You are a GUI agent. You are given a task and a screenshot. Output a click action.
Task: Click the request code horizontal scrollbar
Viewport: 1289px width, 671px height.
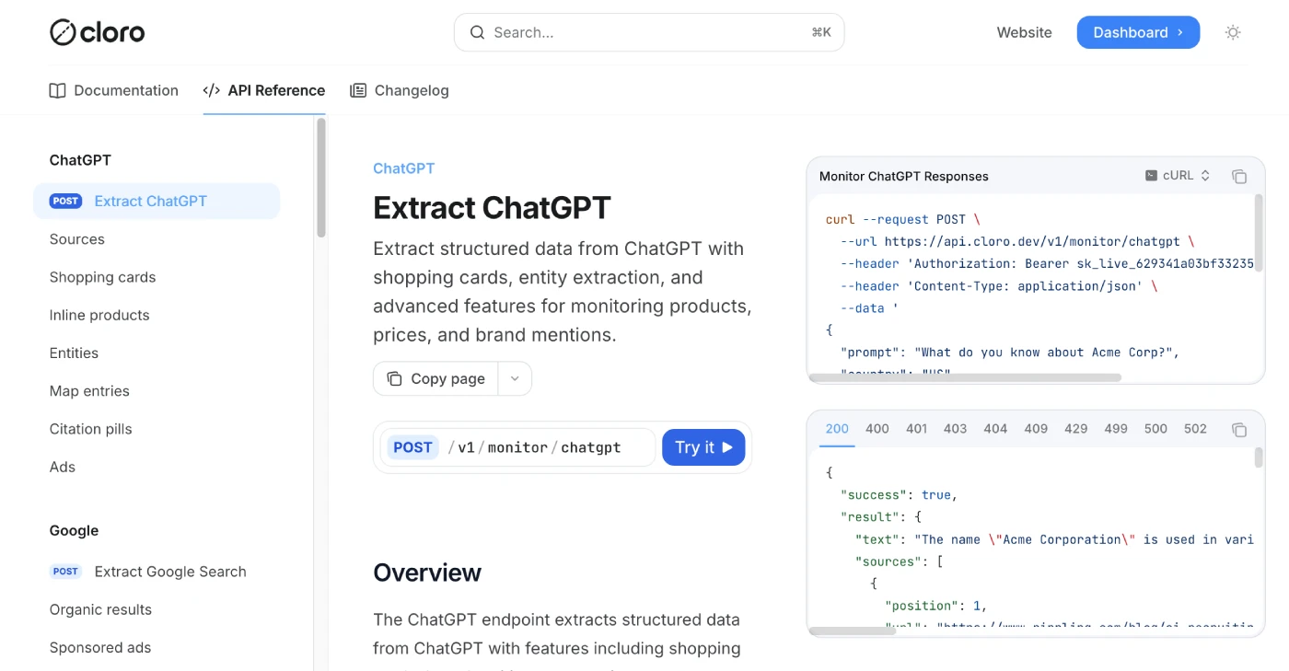coord(965,377)
